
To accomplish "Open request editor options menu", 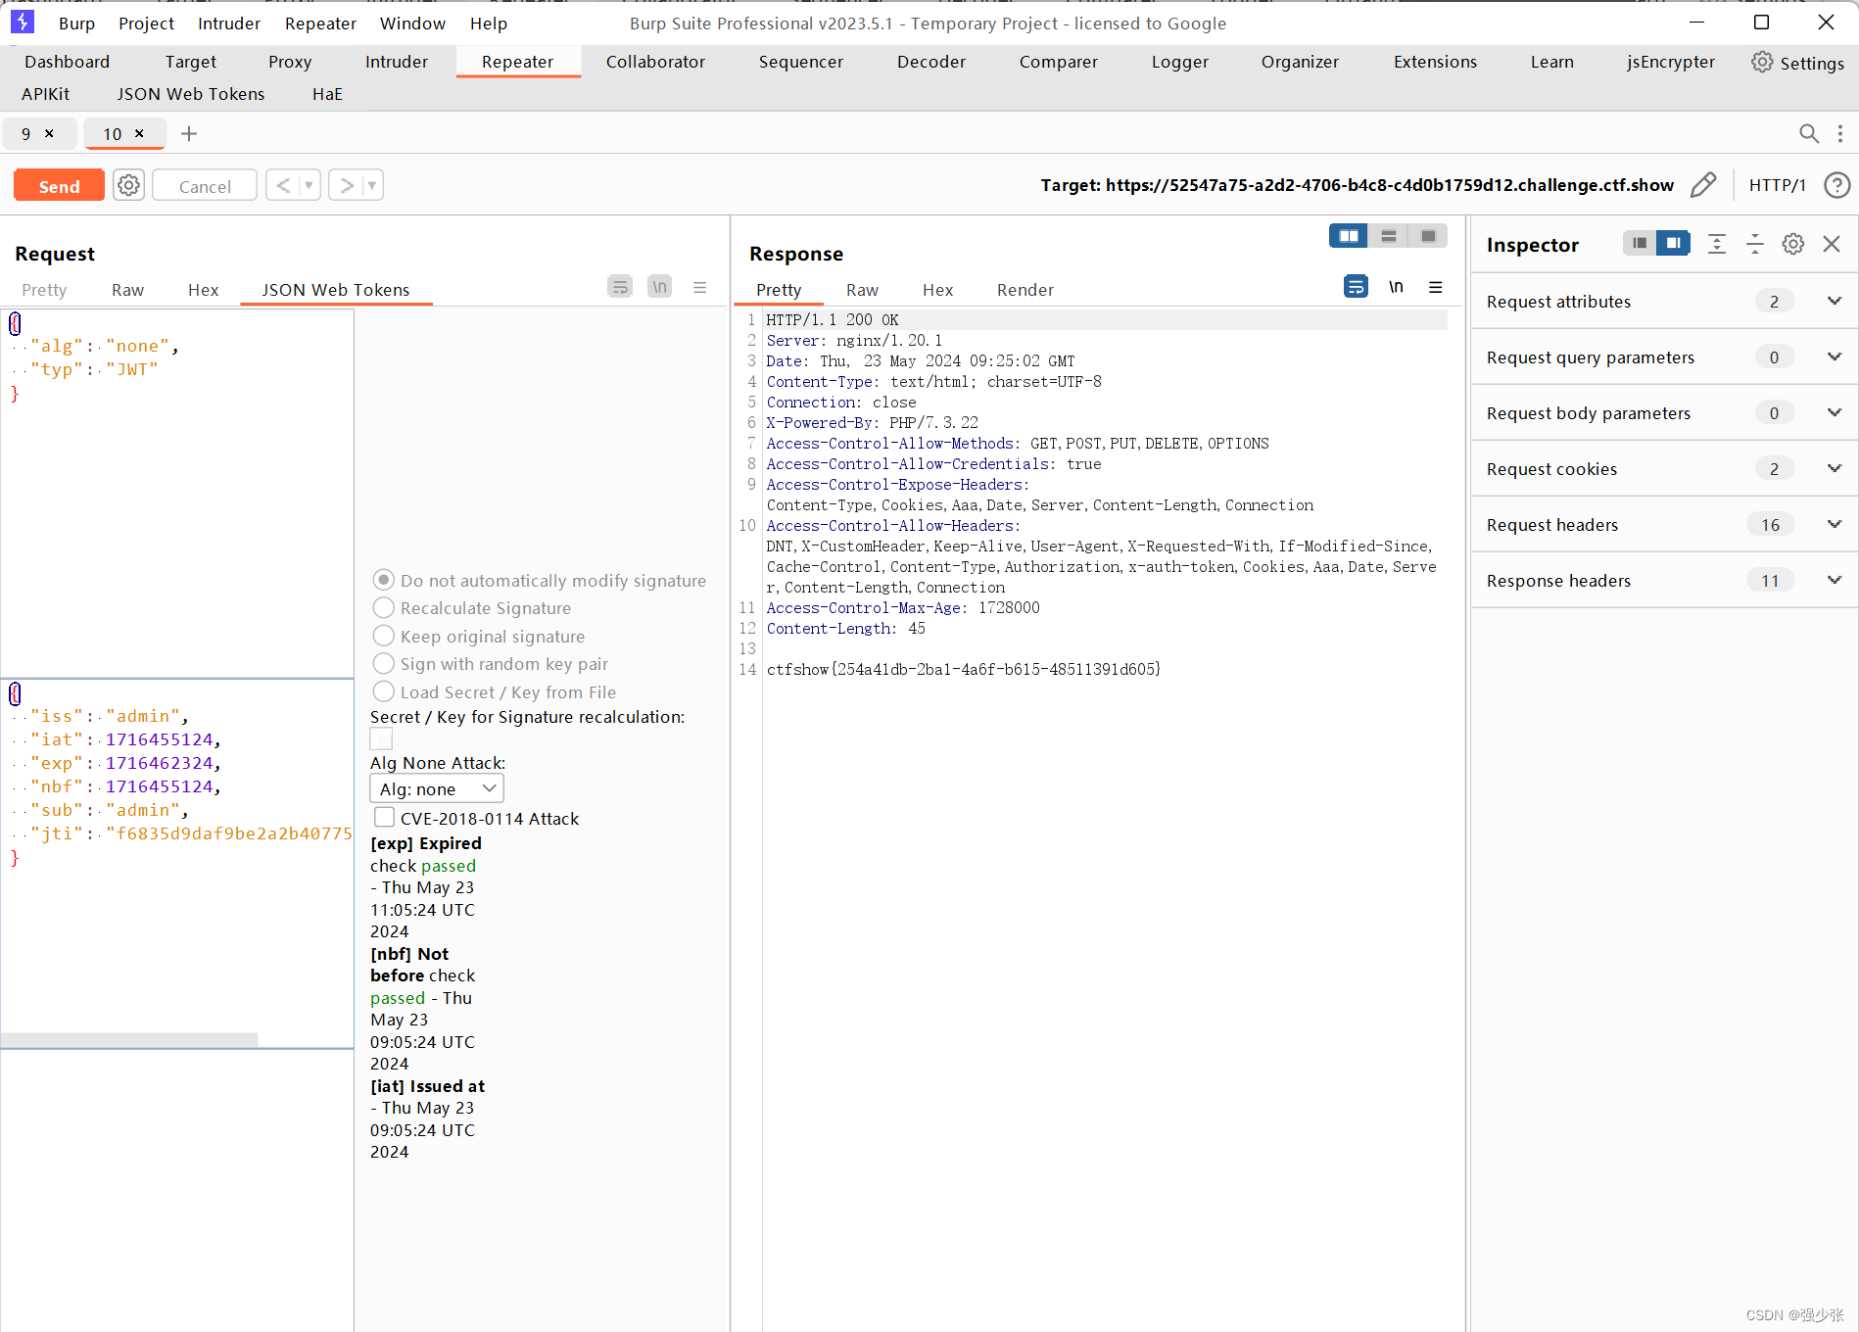I will [x=699, y=287].
